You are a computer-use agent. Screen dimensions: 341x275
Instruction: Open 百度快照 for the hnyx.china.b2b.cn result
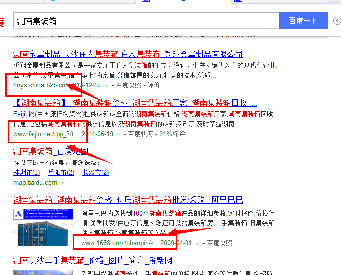point(128,85)
